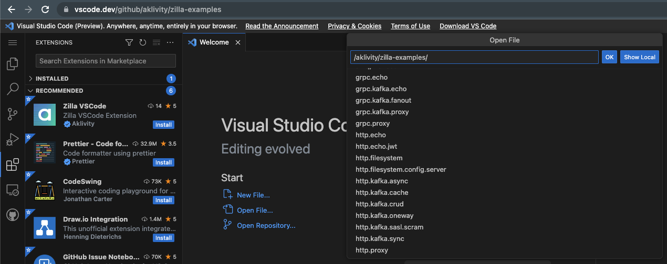Go back in browser history

pos(11,9)
